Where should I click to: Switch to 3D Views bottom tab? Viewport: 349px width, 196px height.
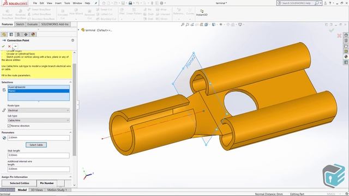coord(37,190)
